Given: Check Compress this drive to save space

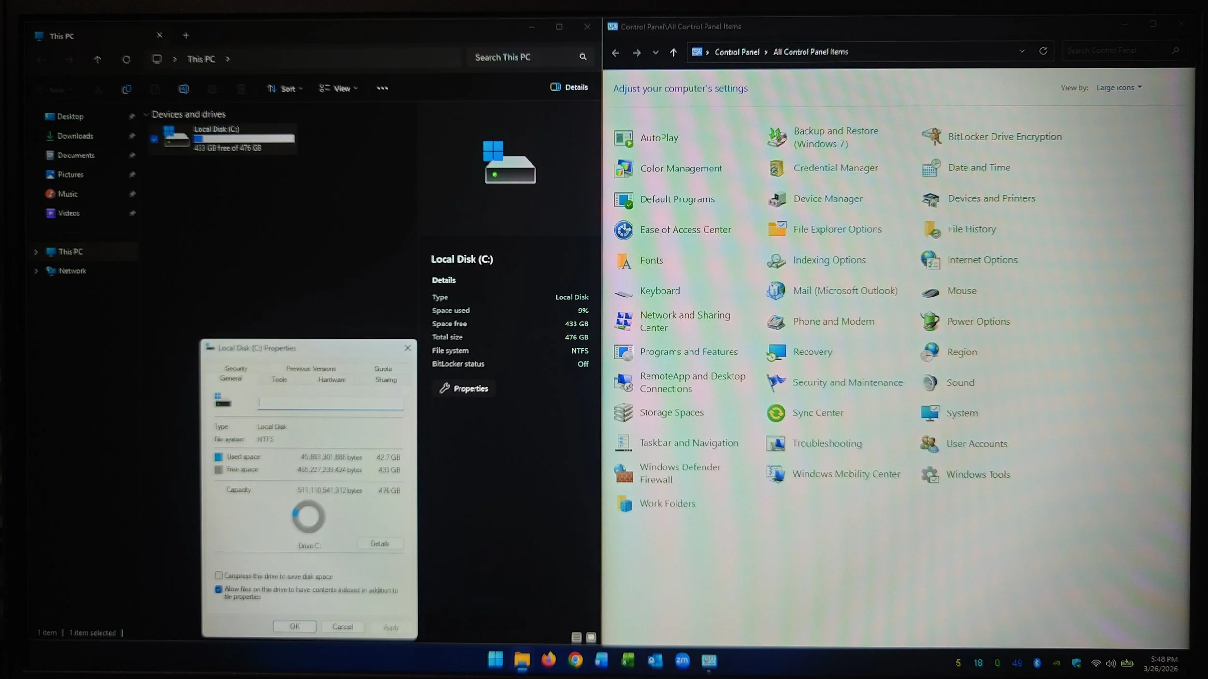Looking at the screenshot, I should [x=218, y=576].
